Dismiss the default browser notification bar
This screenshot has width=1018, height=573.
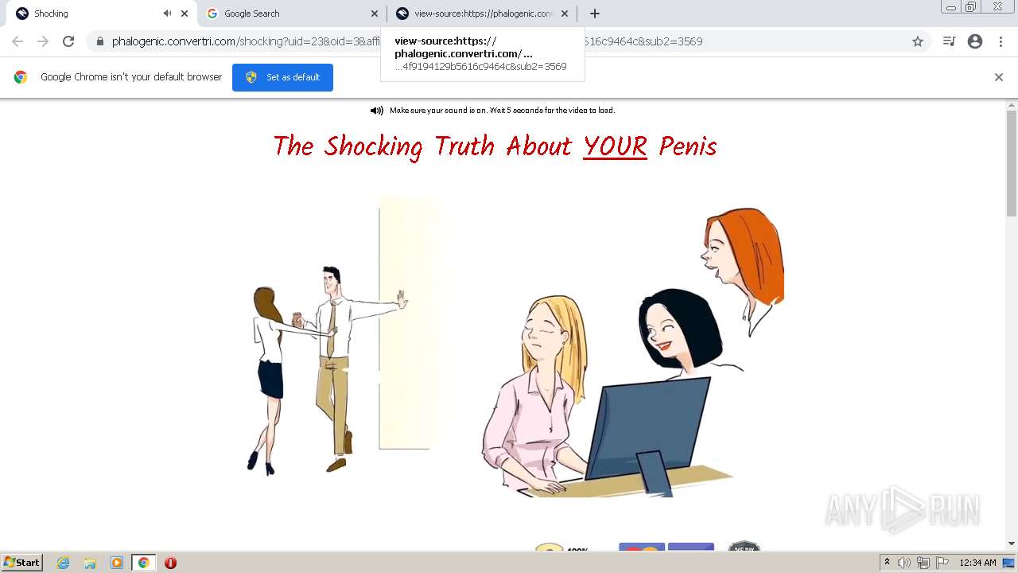(x=999, y=77)
